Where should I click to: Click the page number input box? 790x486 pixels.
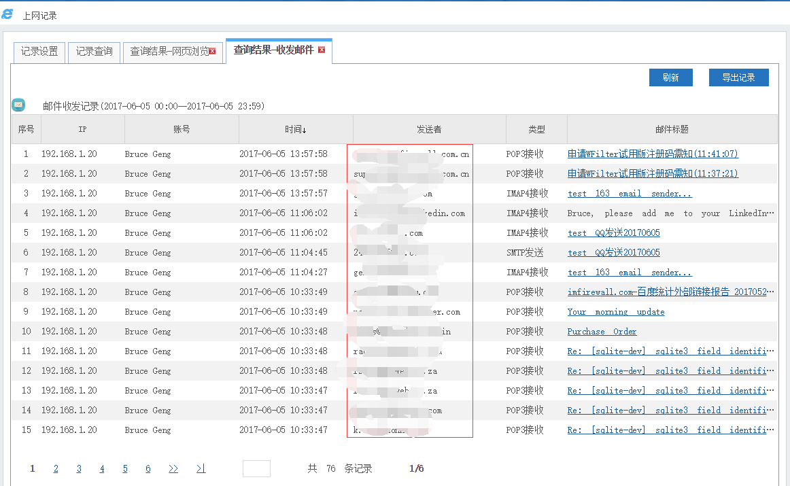click(x=256, y=469)
